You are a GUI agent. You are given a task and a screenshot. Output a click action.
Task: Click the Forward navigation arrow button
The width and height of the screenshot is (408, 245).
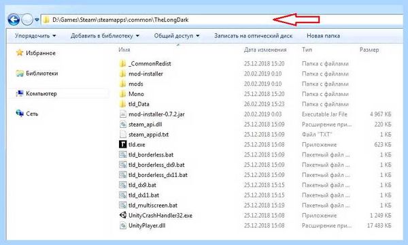pyautogui.click(x=27, y=20)
